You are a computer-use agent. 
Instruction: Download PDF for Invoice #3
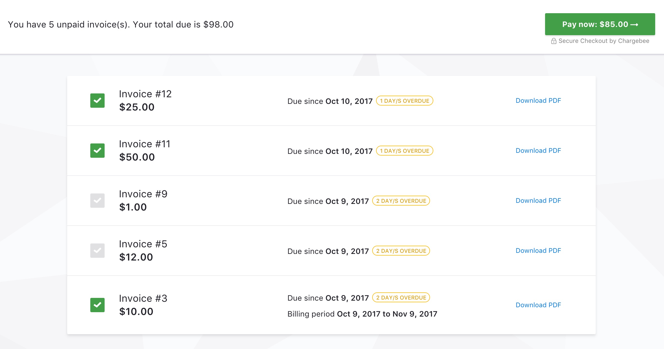point(538,305)
